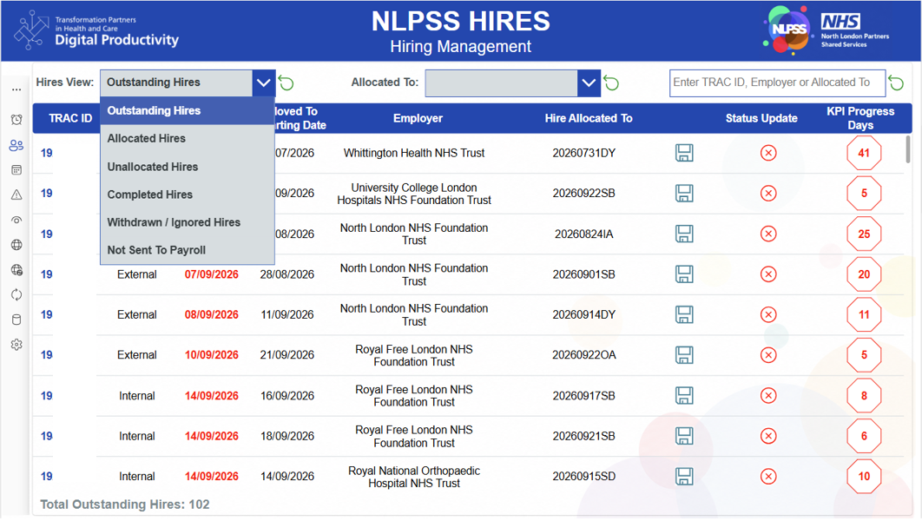This screenshot has width=922, height=521.
Task: Save the 20260915SD hire row
Action: pyautogui.click(x=684, y=477)
